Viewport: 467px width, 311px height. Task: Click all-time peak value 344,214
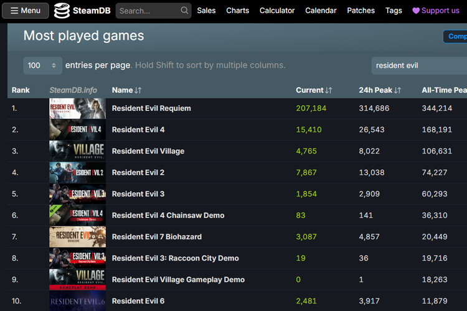coord(437,108)
